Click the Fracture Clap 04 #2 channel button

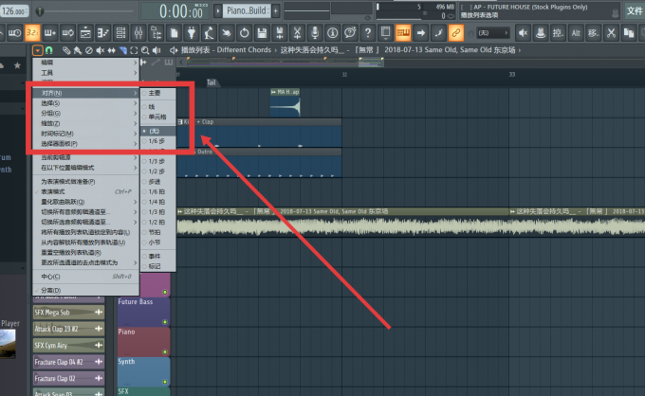[68, 362]
